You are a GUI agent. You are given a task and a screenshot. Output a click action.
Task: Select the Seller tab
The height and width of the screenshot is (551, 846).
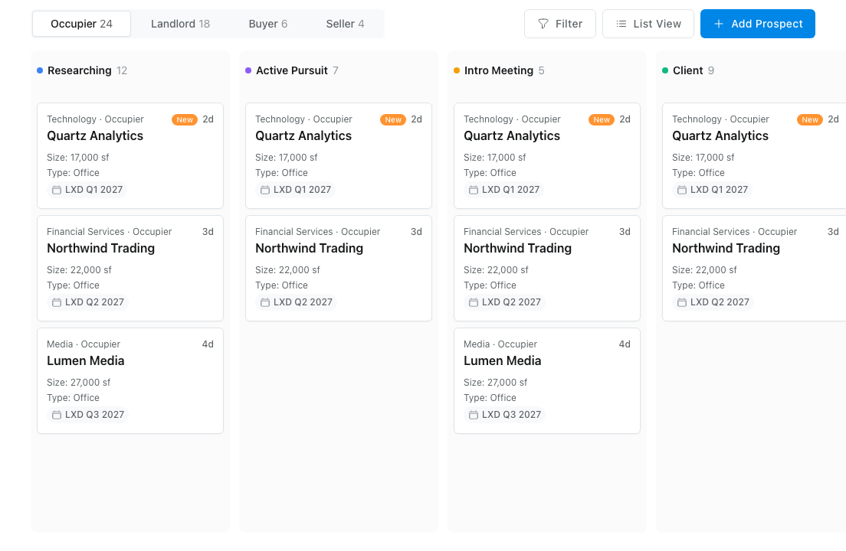click(x=346, y=24)
